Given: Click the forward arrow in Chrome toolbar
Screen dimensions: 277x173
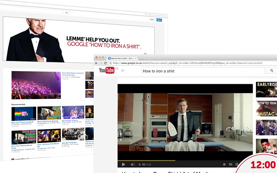Looking at the screenshot, I should pyautogui.click(x=101, y=63).
